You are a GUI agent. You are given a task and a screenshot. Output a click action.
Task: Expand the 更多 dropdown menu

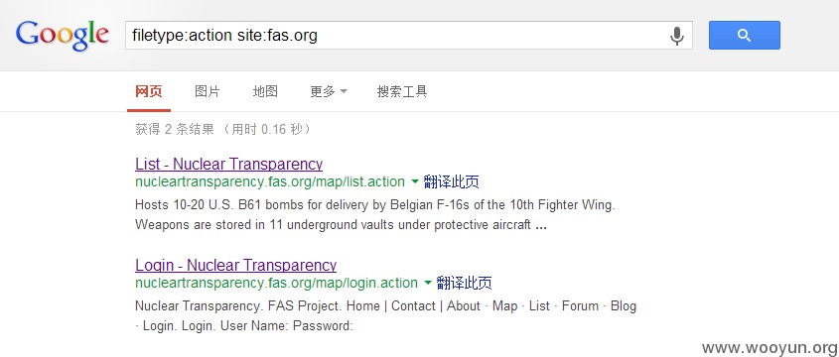(x=329, y=91)
